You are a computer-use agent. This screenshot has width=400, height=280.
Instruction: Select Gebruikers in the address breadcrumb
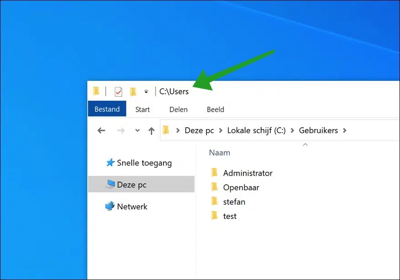[318, 130]
